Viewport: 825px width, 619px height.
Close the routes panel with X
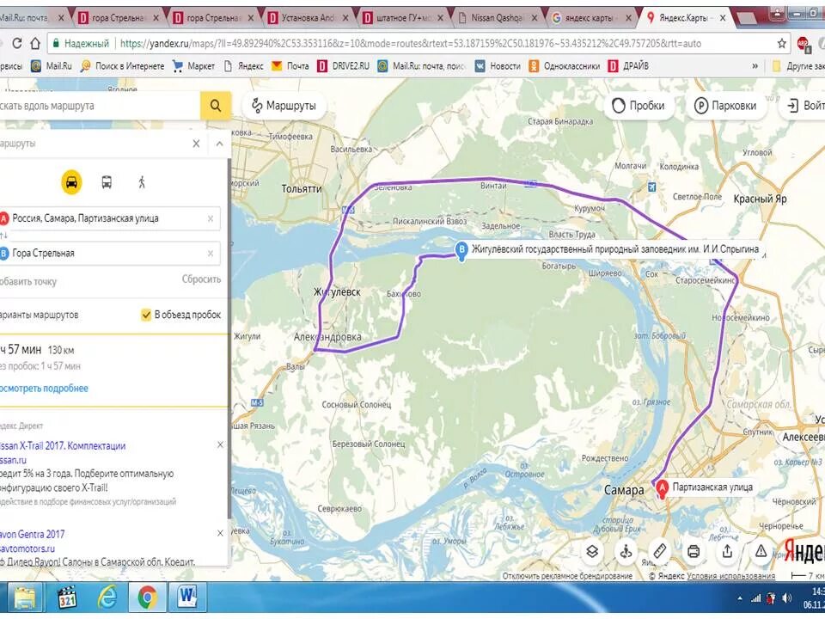(196, 144)
